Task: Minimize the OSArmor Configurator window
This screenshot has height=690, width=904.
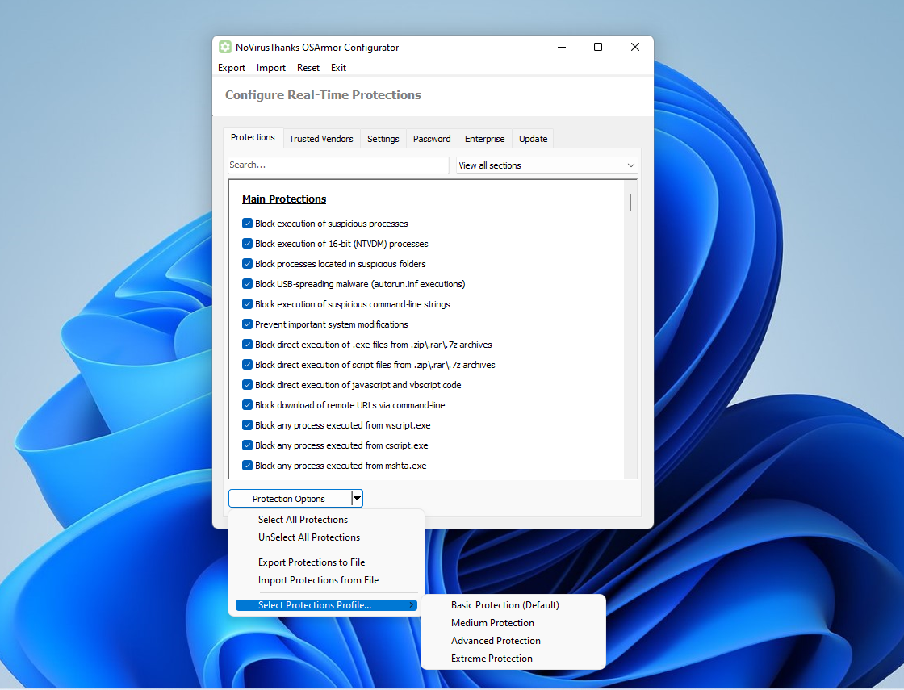Action: click(562, 48)
